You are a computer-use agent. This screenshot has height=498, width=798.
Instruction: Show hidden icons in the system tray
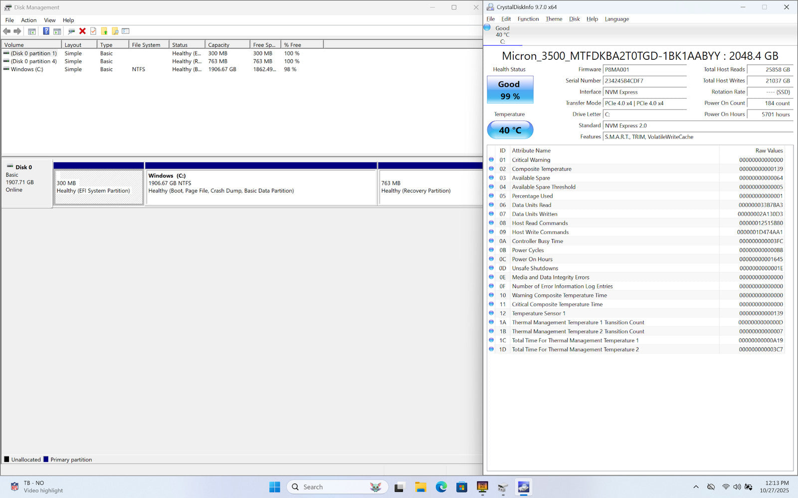coord(696,487)
